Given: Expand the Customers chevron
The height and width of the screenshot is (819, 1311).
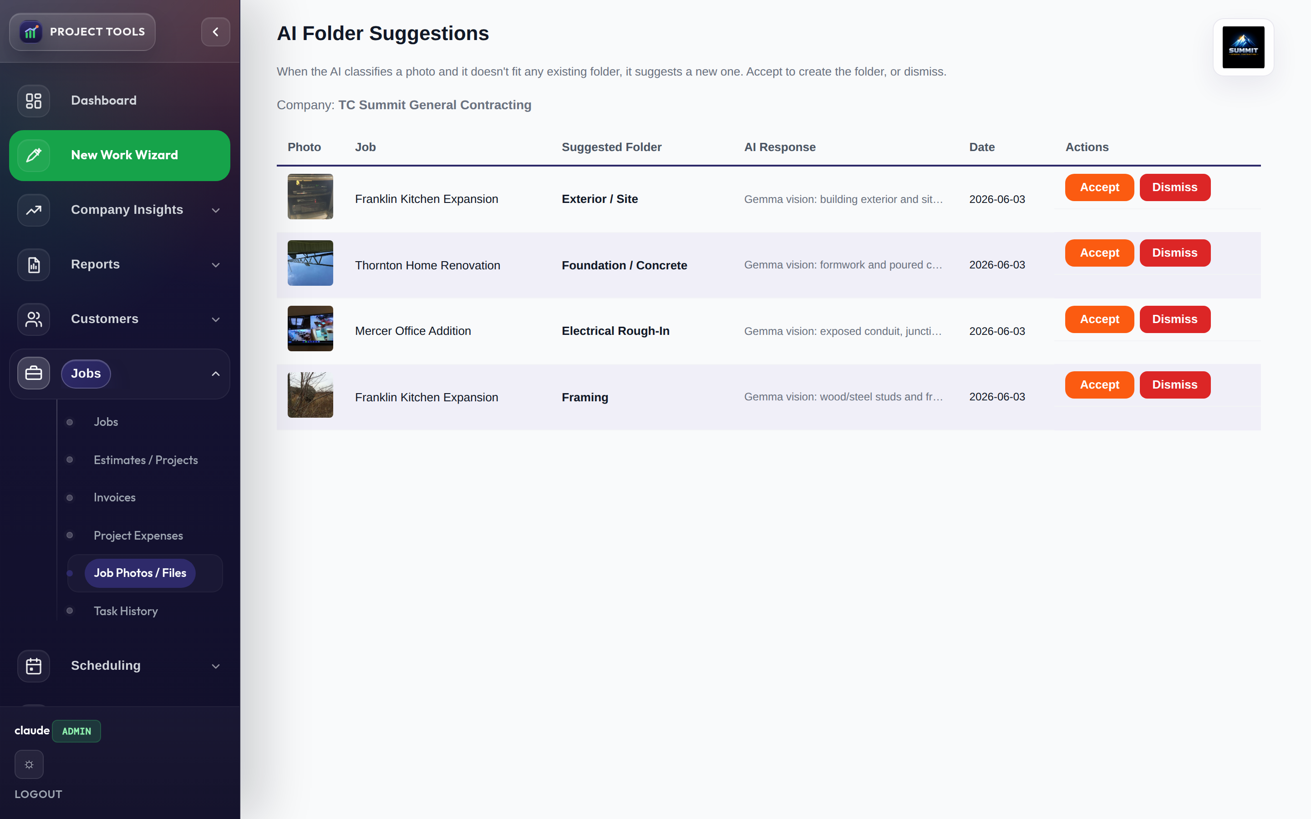Looking at the screenshot, I should coord(216,319).
